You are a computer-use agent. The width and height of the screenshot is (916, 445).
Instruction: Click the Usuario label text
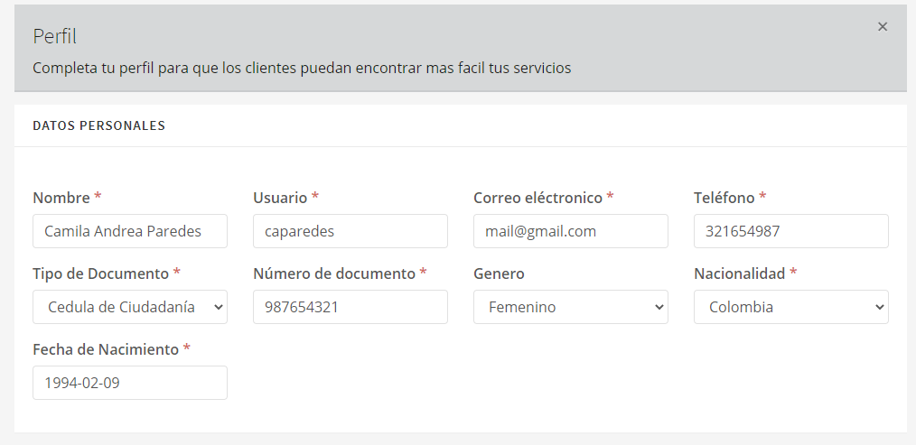click(x=280, y=198)
